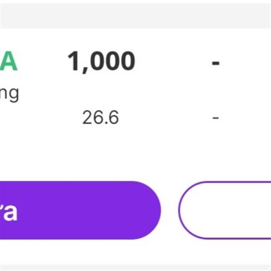Click the 26.6 figure
271x271 pixels.
click(x=100, y=118)
